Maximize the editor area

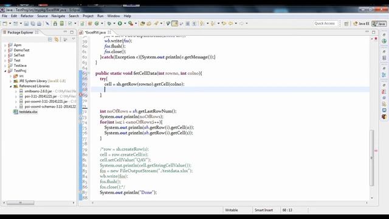374,32
